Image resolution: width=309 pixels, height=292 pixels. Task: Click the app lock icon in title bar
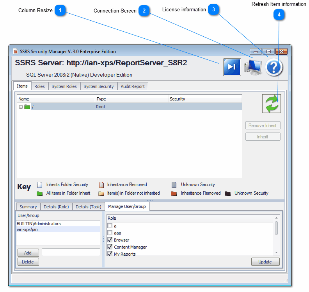click(x=15, y=51)
